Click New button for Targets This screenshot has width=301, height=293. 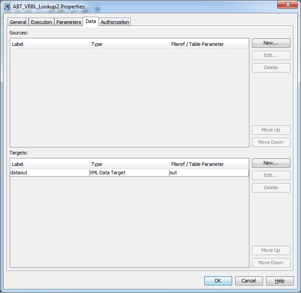271,163
